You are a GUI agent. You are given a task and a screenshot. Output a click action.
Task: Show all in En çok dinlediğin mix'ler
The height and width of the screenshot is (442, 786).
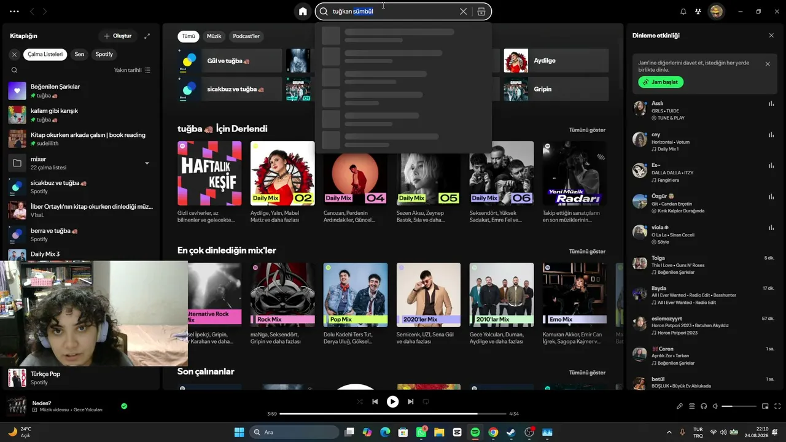click(587, 252)
